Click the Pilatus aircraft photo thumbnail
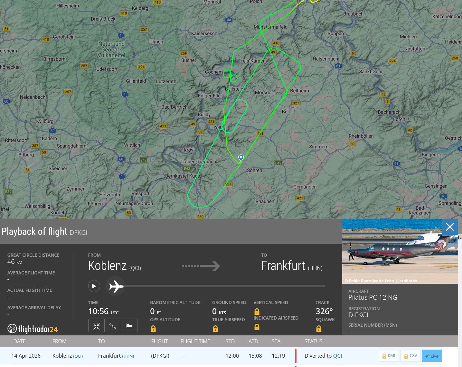 [400, 252]
